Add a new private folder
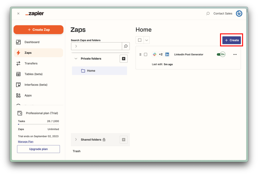 [123, 59]
